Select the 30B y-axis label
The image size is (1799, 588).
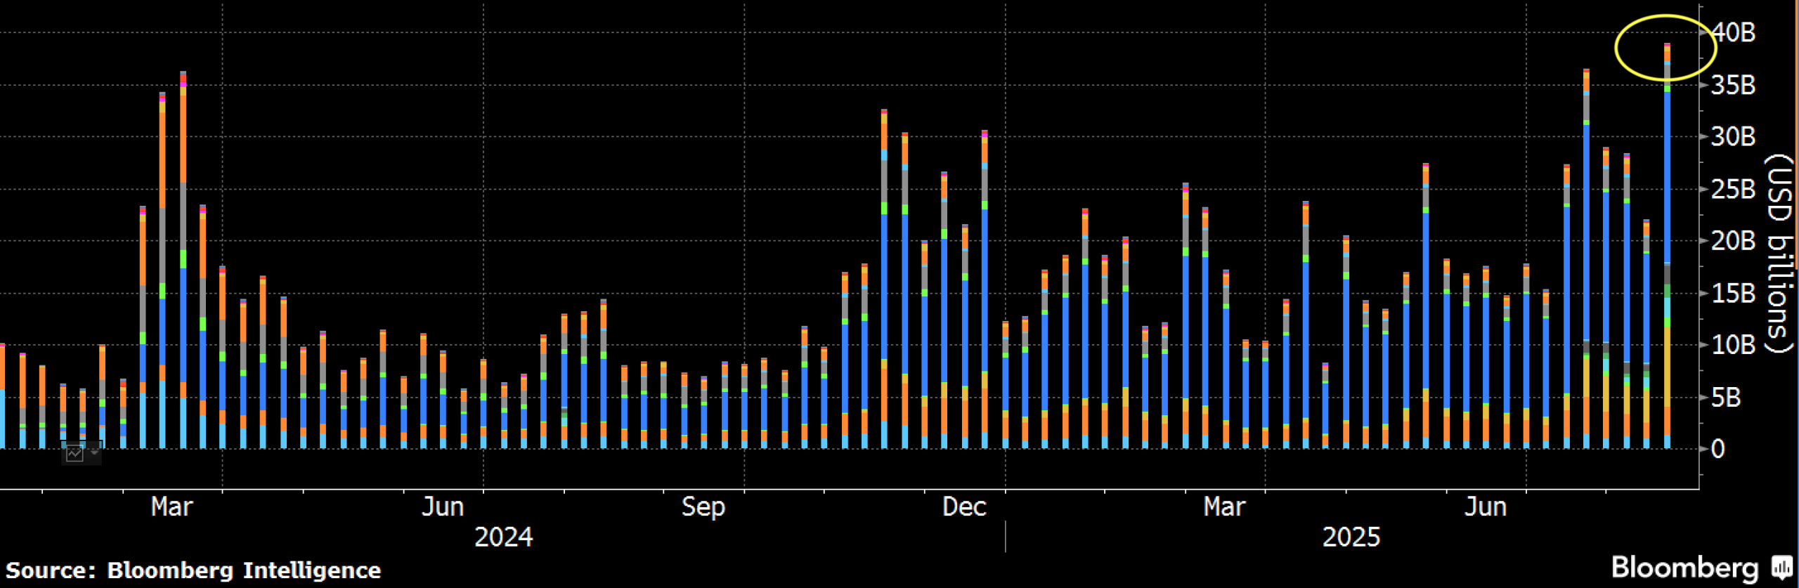(1733, 136)
